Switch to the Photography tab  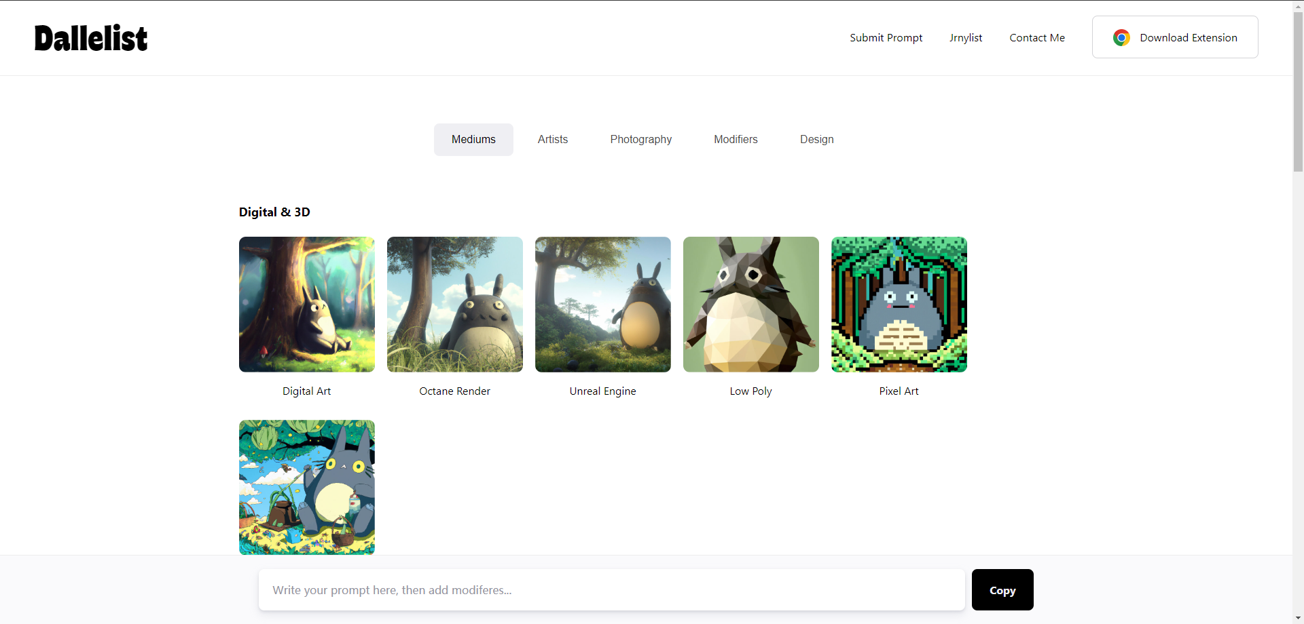pyautogui.click(x=640, y=140)
